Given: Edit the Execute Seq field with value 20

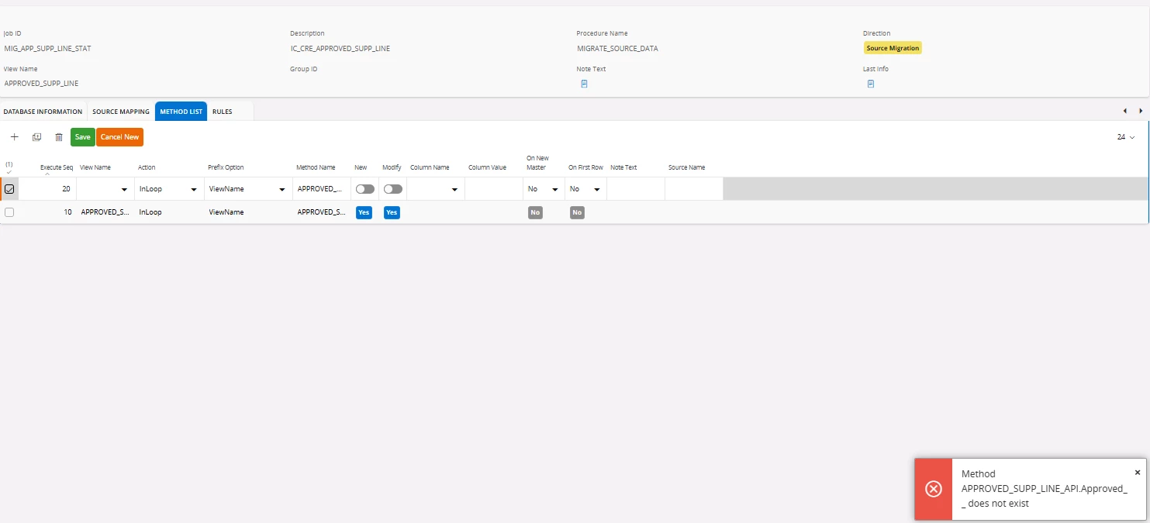Looking at the screenshot, I should [x=47, y=189].
